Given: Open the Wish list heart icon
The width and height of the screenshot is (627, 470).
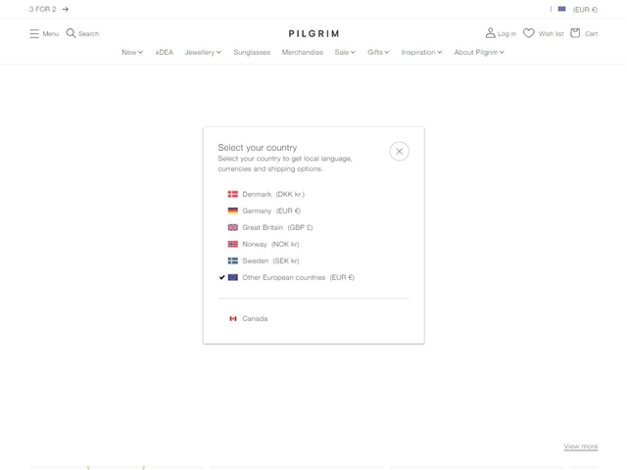Looking at the screenshot, I should [529, 33].
